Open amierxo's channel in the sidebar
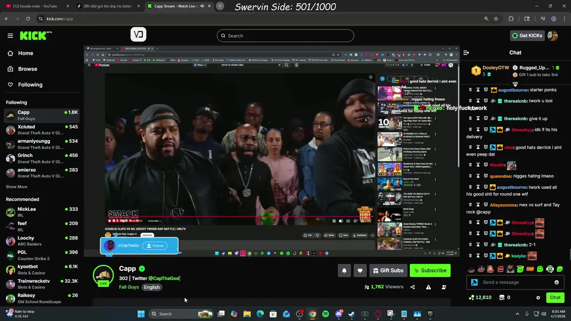This screenshot has width=571, height=321. (x=42, y=173)
